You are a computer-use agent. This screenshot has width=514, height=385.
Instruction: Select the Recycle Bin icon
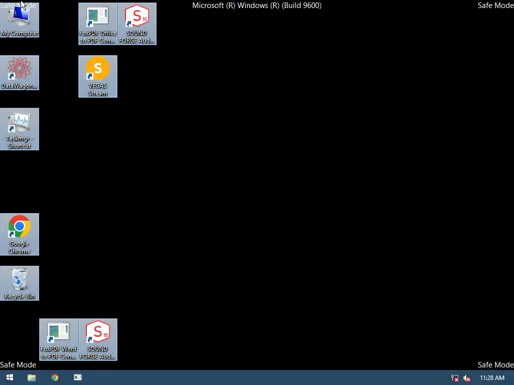point(20,283)
